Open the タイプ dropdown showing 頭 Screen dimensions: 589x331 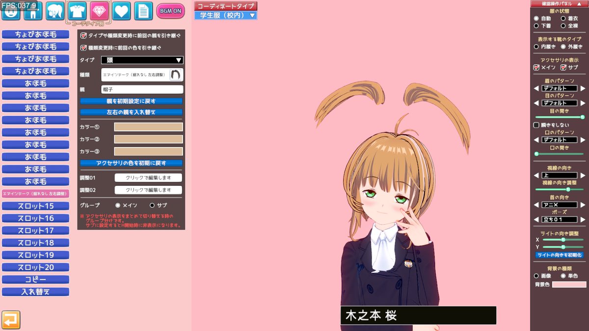[x=142, y=60]
